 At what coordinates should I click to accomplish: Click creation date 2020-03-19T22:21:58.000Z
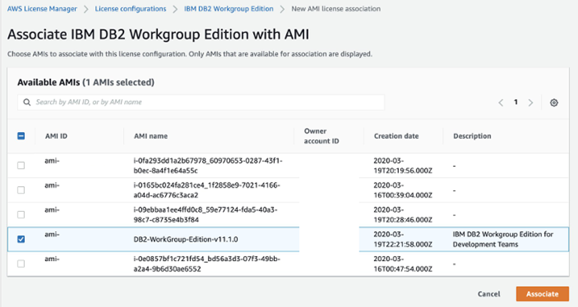pos(403,239)
